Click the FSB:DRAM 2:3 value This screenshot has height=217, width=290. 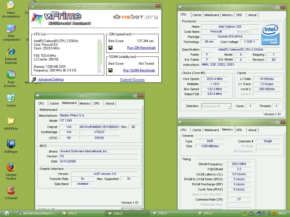coord(239,169)
